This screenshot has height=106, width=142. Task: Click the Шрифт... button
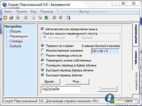(x=51, y=82)
